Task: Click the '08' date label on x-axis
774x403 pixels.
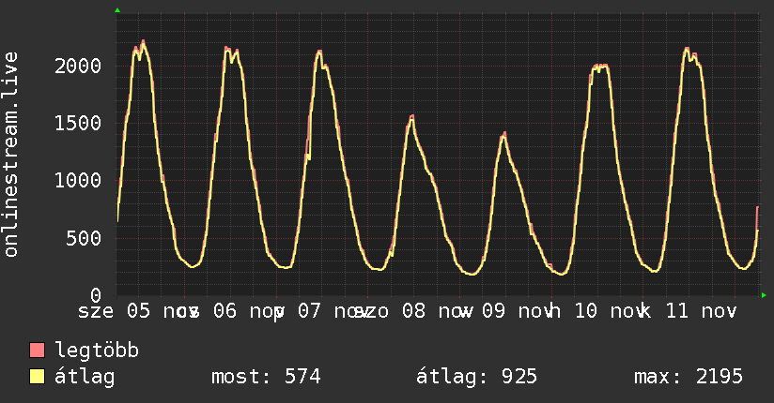Action: click(413, 310)
